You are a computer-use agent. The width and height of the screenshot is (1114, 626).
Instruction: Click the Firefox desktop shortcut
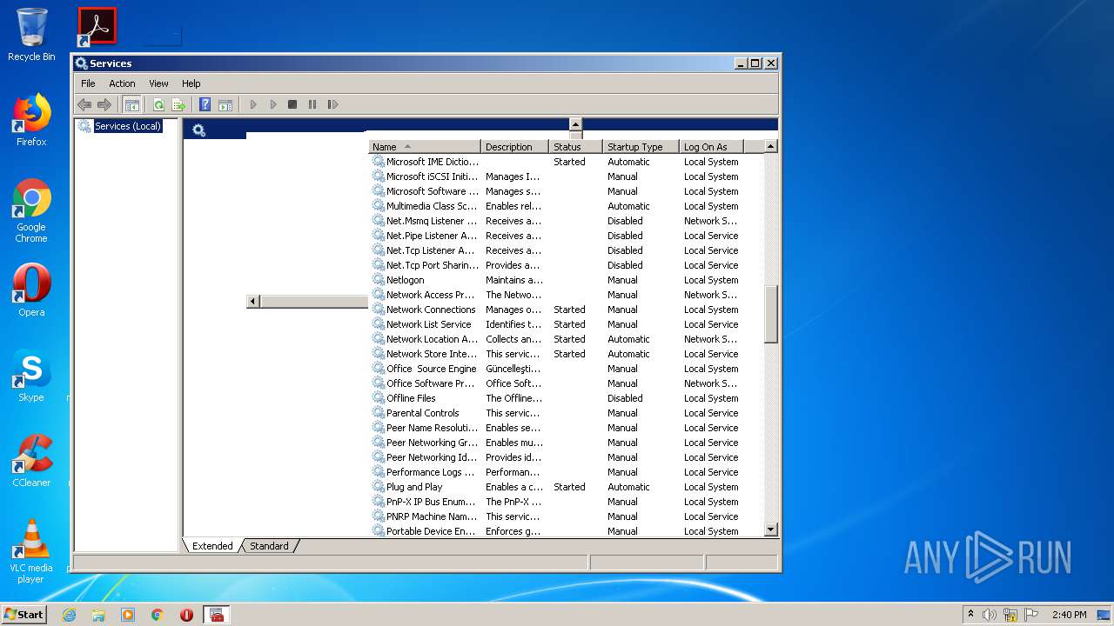coord(31,120)
